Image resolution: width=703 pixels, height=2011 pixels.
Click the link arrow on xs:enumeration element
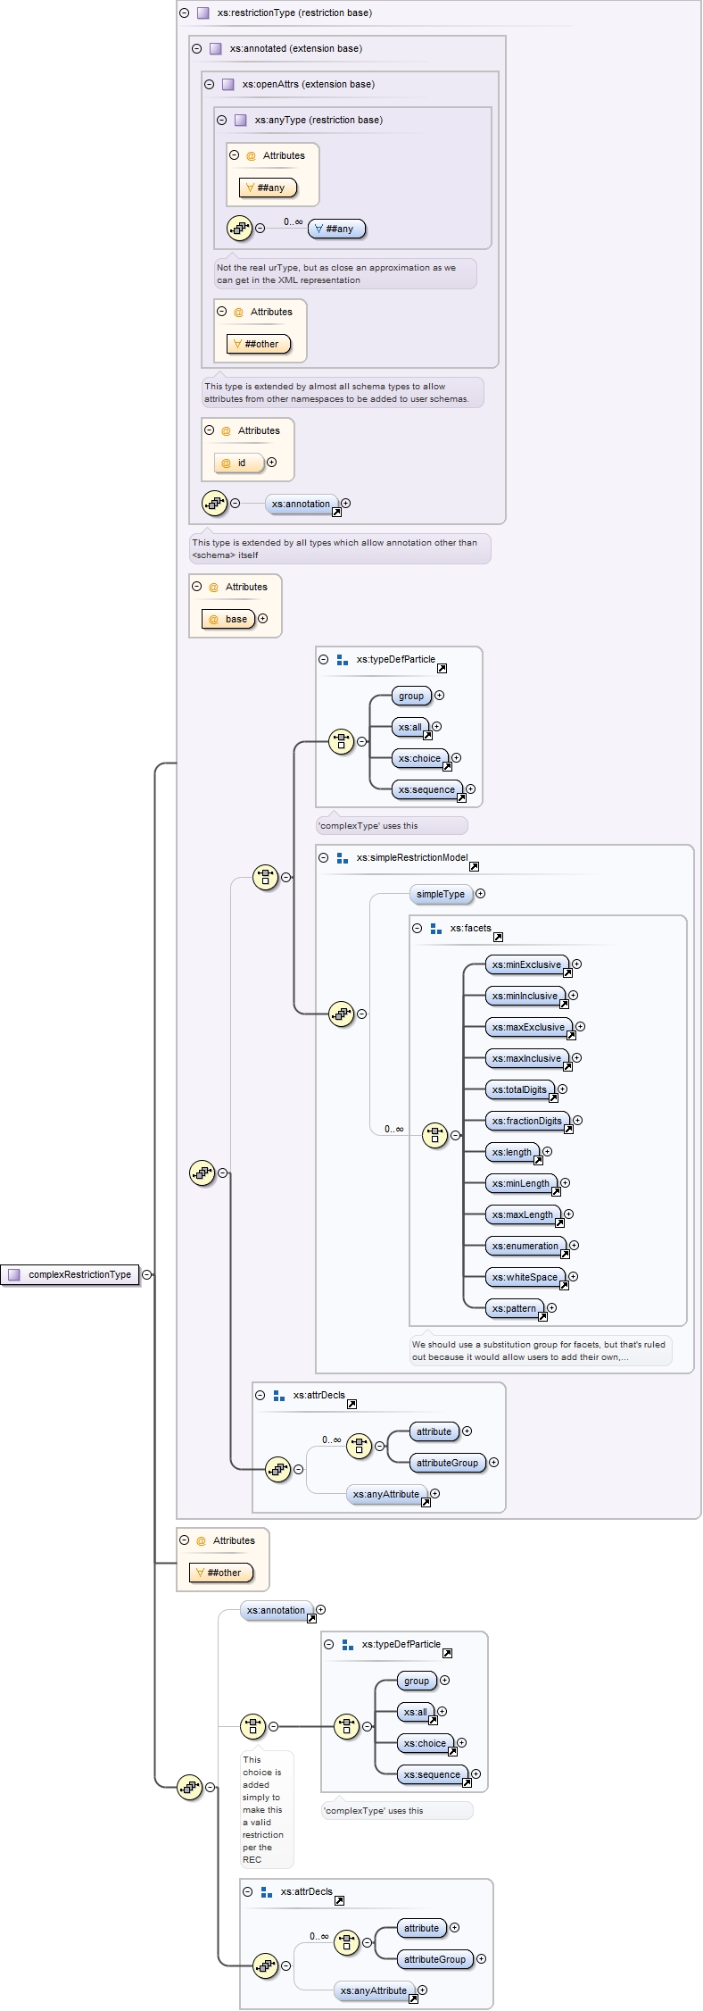coord(564,1254)
